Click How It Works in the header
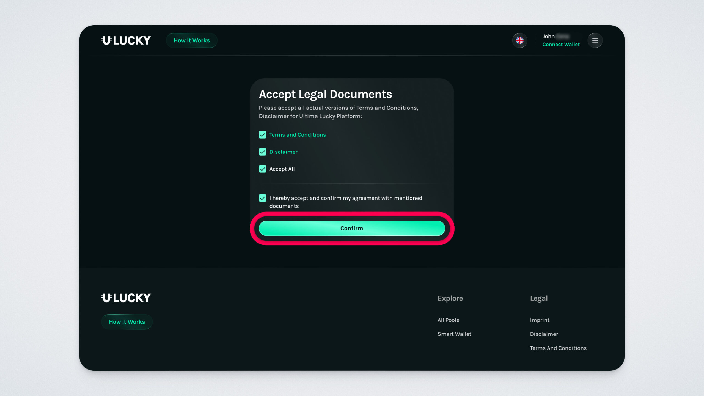 pos(191,40)
